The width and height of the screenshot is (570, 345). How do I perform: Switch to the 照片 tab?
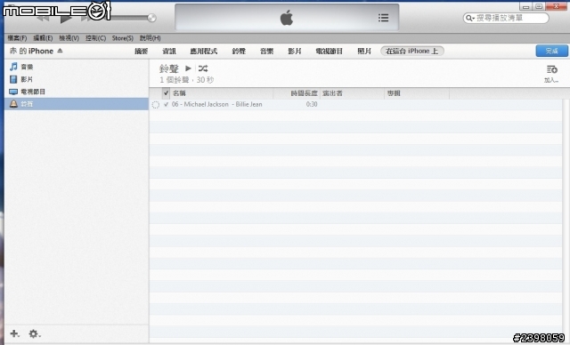(x=364, y=52)
